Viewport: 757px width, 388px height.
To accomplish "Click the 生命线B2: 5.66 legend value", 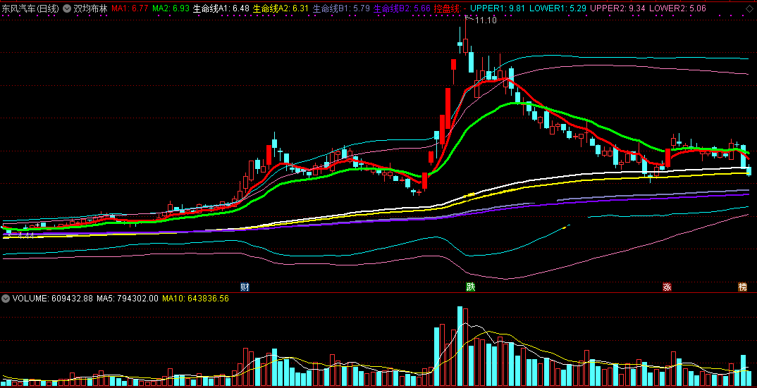I will 402,8.
